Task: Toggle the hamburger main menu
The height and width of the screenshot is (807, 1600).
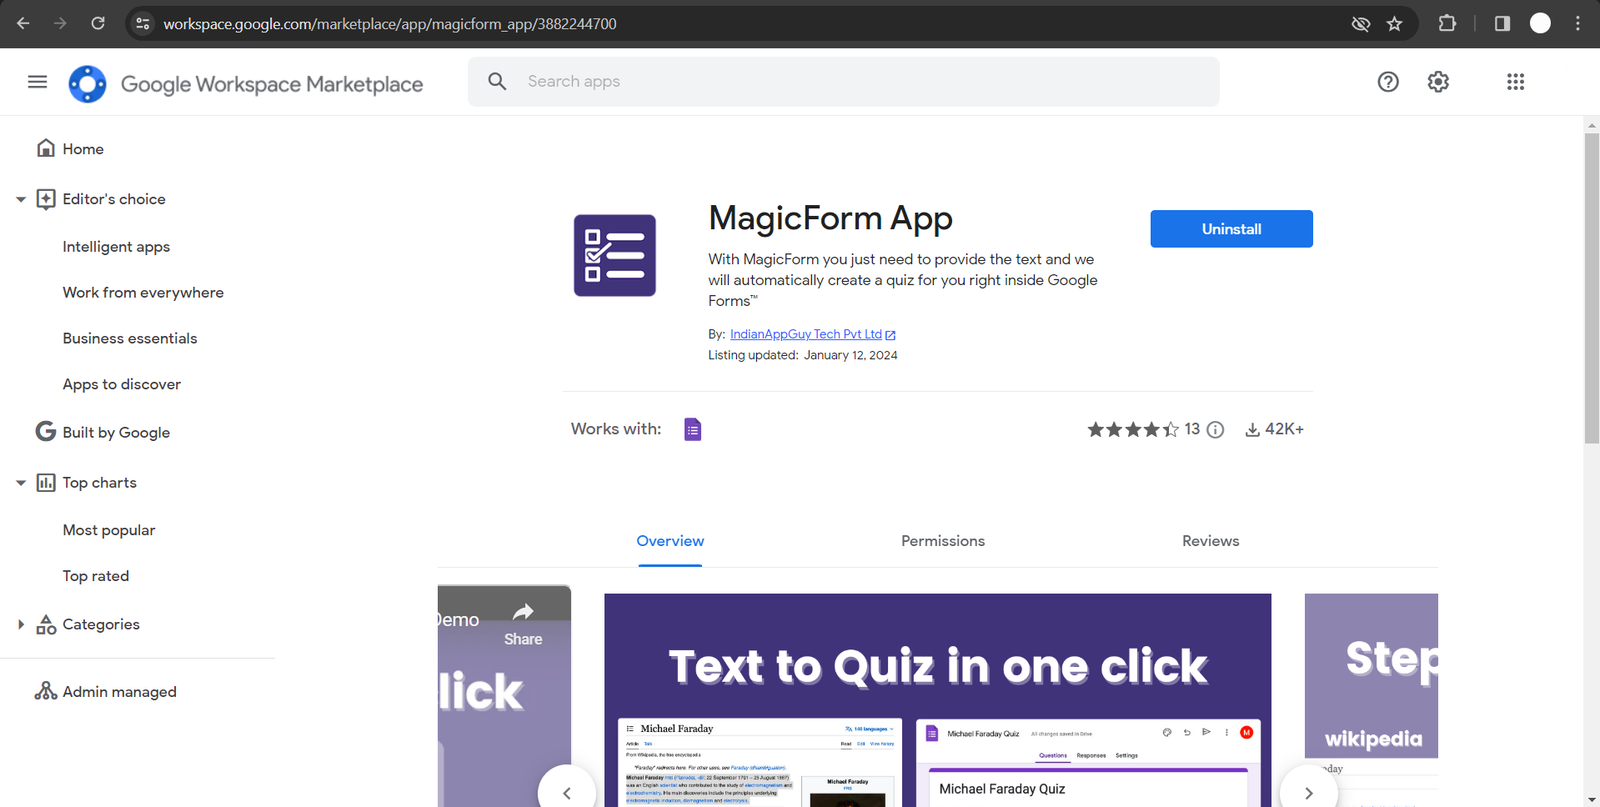Action: (x=38, y=82)
